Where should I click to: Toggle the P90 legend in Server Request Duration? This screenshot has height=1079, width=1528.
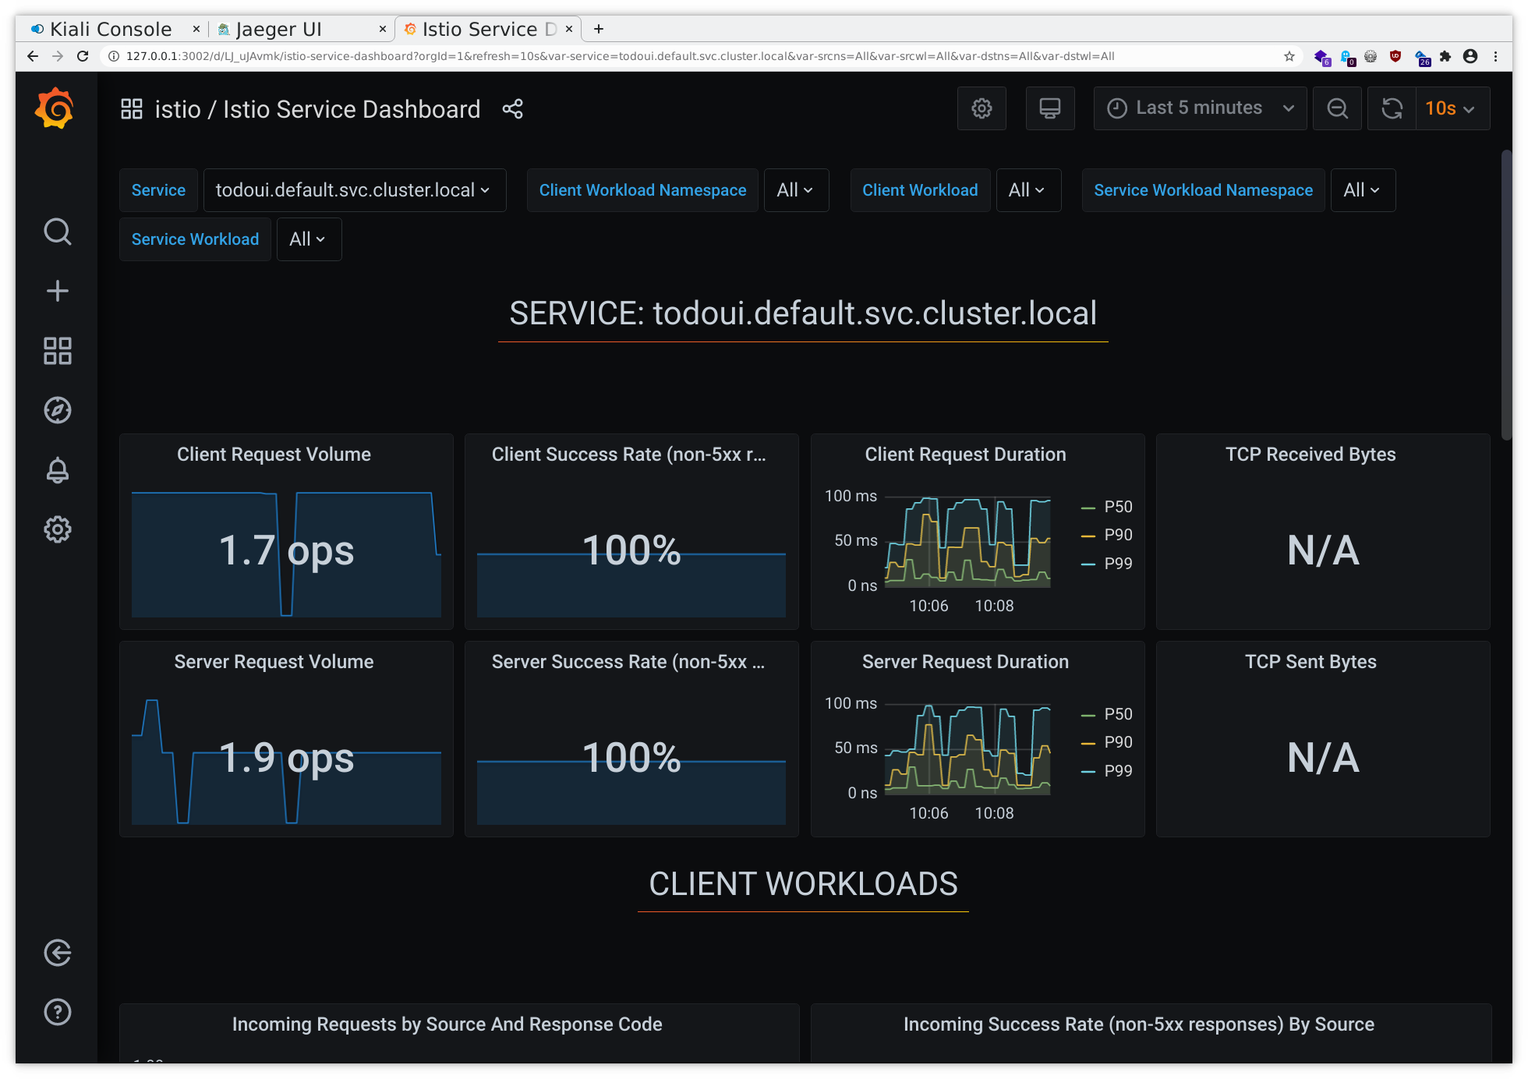point(1119,741)
